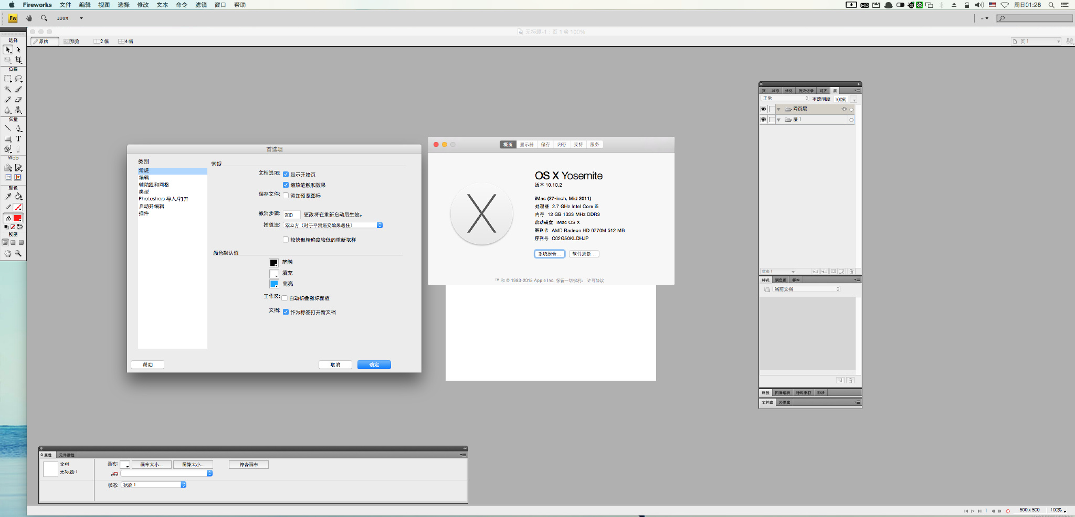Select the Paint Bucket tool
This screenshot has width=1075, height=517.
tap(18, 197)
